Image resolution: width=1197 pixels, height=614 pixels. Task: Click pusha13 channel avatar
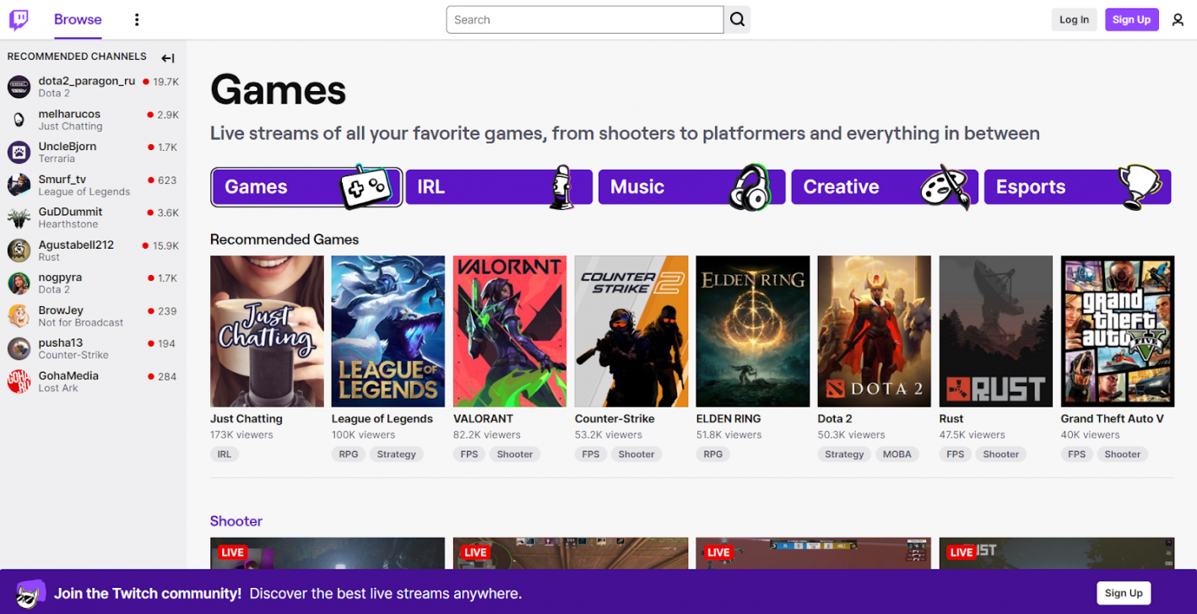click(19, 349)
